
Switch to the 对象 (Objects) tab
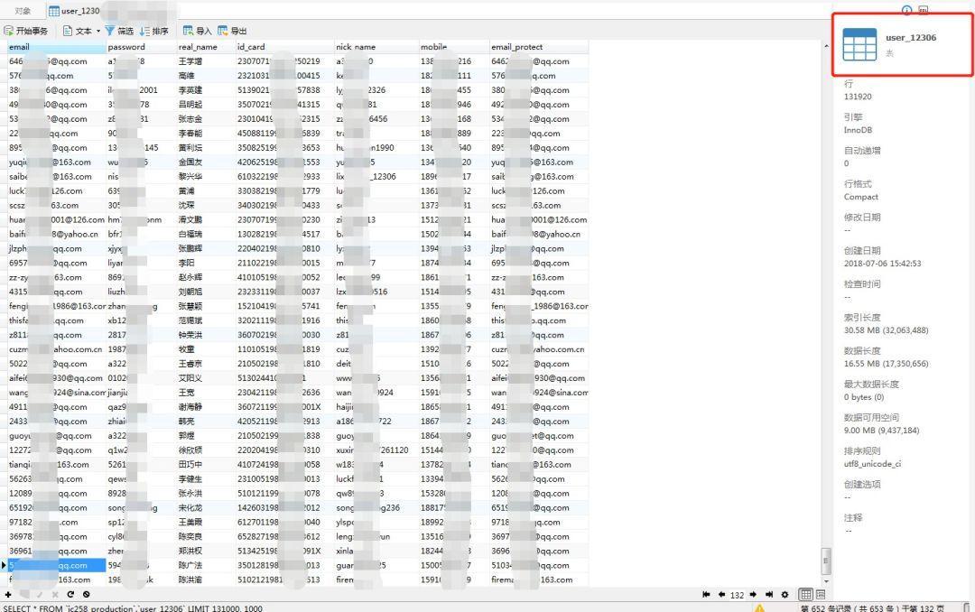point(23,11)
